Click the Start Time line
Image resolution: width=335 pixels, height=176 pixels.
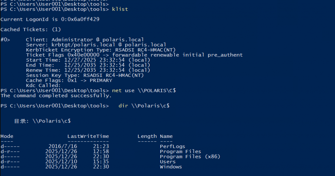click(88, 60)
